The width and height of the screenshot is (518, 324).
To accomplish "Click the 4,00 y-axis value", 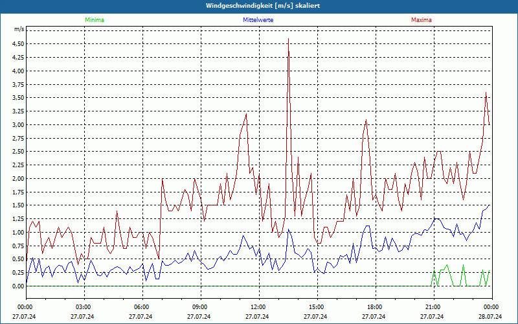I will point(18,71).
